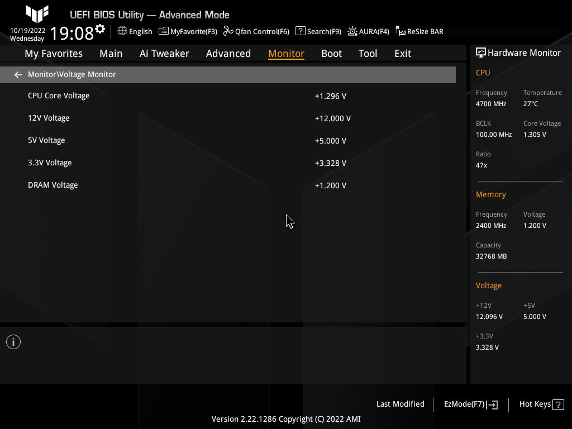Click the information icon at bottom left
The width and height of the screenshot is (572, 429).
[13, 341]
